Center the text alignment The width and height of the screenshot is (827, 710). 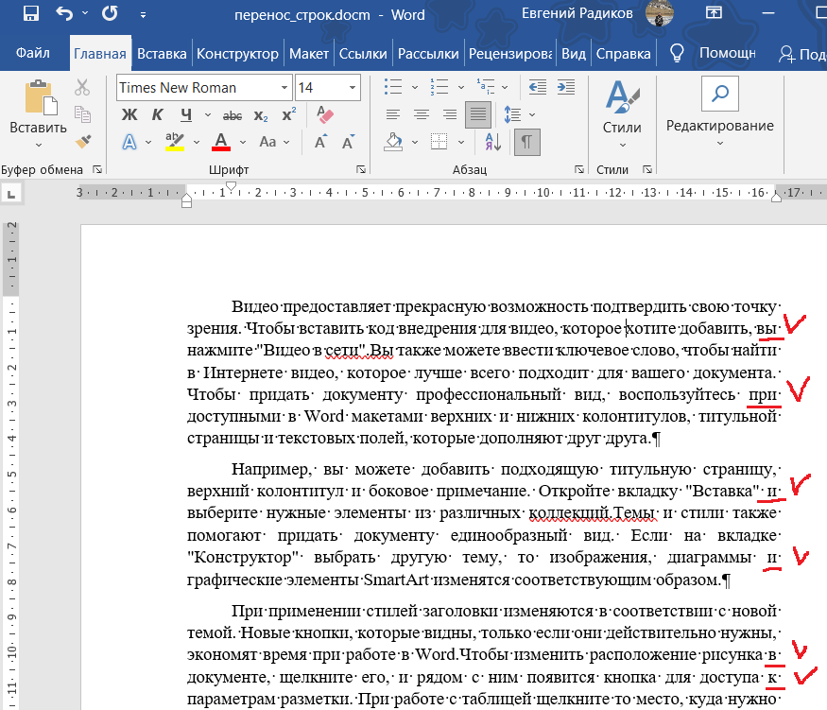point(421,114)
